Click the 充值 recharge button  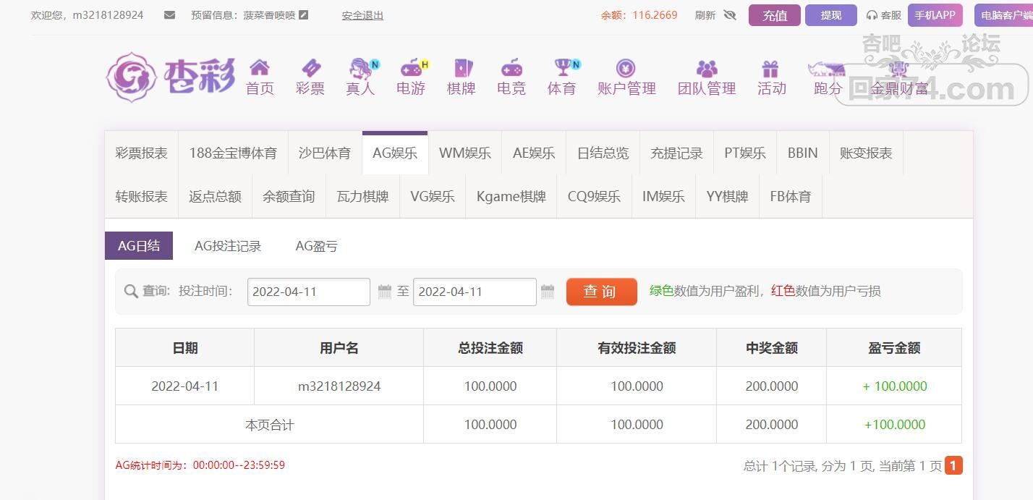coord(775,15)
